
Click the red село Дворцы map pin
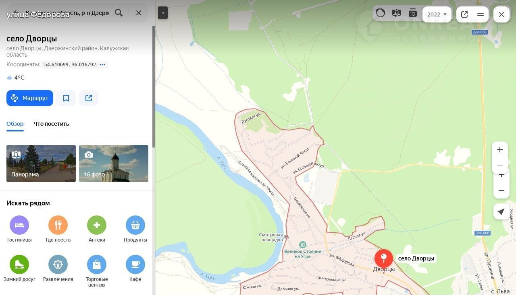click(x=383, y=258)
